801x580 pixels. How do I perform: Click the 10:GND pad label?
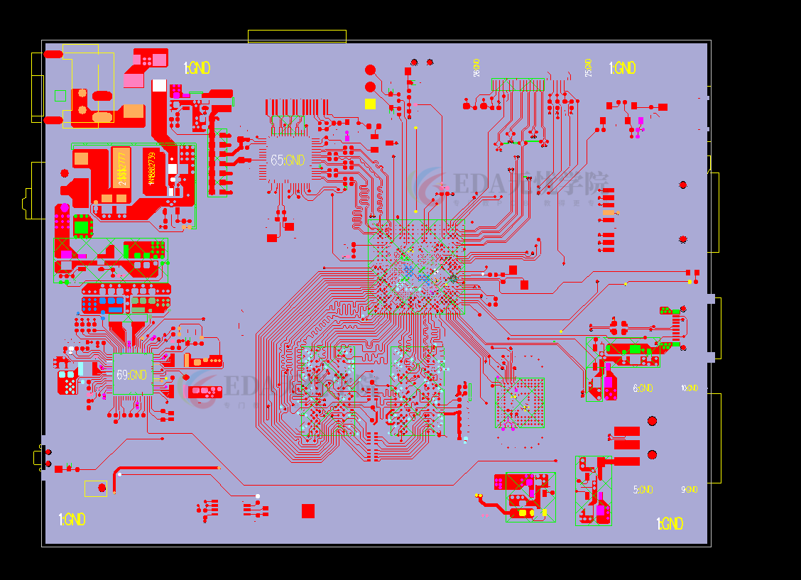click(x=689, y=388)
